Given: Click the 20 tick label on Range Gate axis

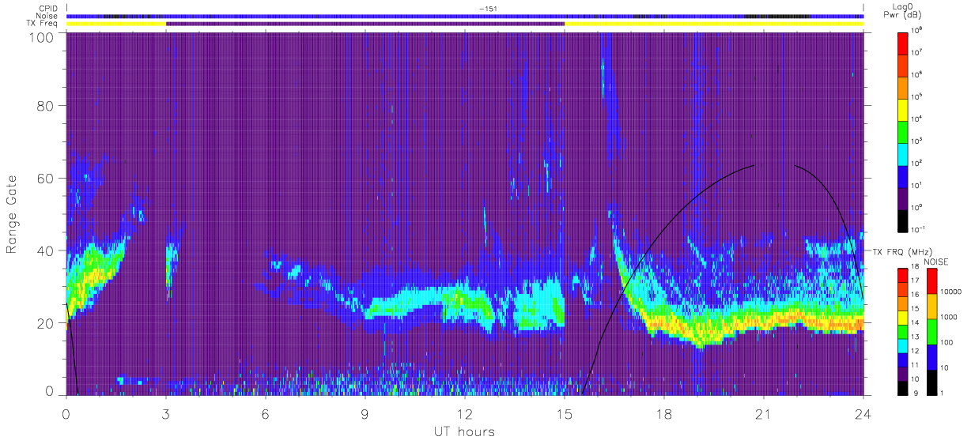Looking at the screenshot, I should click(x=45, y=323).
